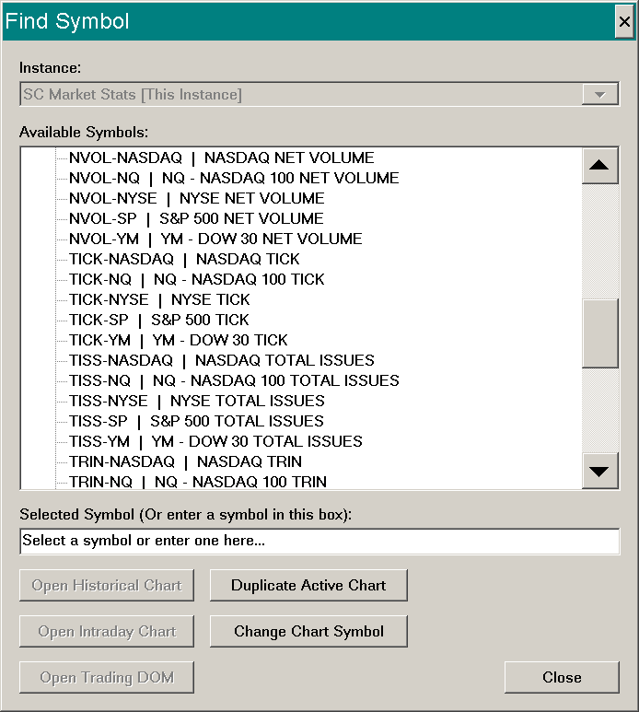The width and height of the screenshot is (639, 712).
Task: Select TICK-NYSE symbol
Action: coord(159,299)
